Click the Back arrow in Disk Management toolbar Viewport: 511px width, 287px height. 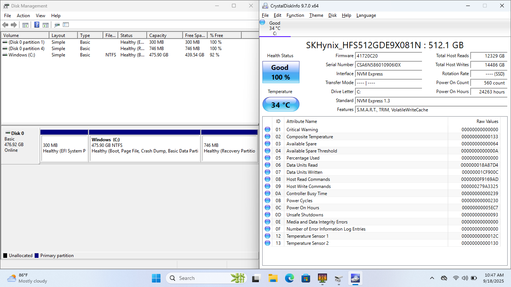pos(5,25)
